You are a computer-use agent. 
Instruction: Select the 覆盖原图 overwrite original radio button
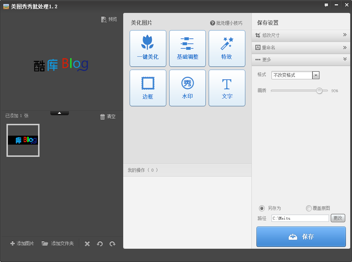(x=309, y=208)
